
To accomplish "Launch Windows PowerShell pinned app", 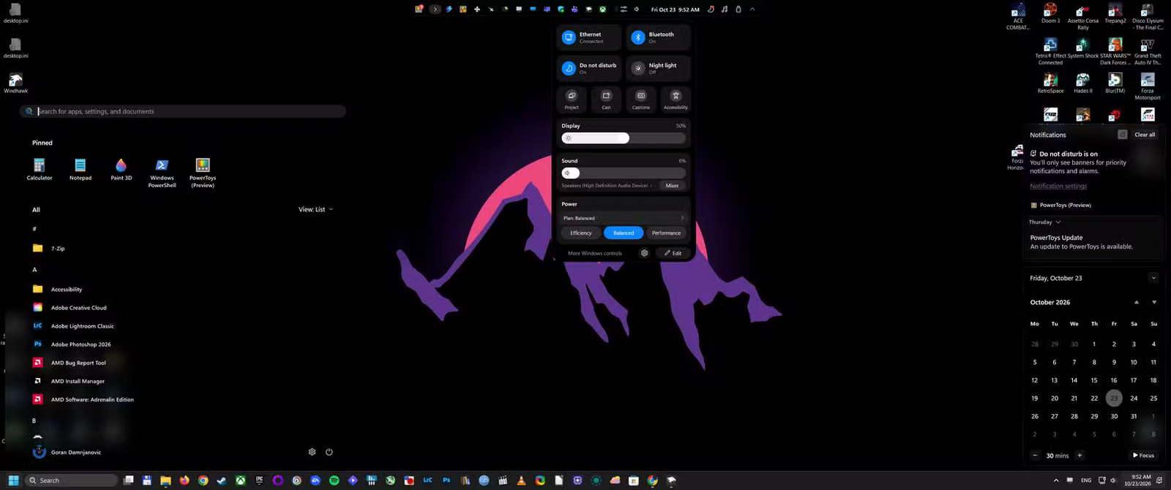I will (x=162, y=173).
